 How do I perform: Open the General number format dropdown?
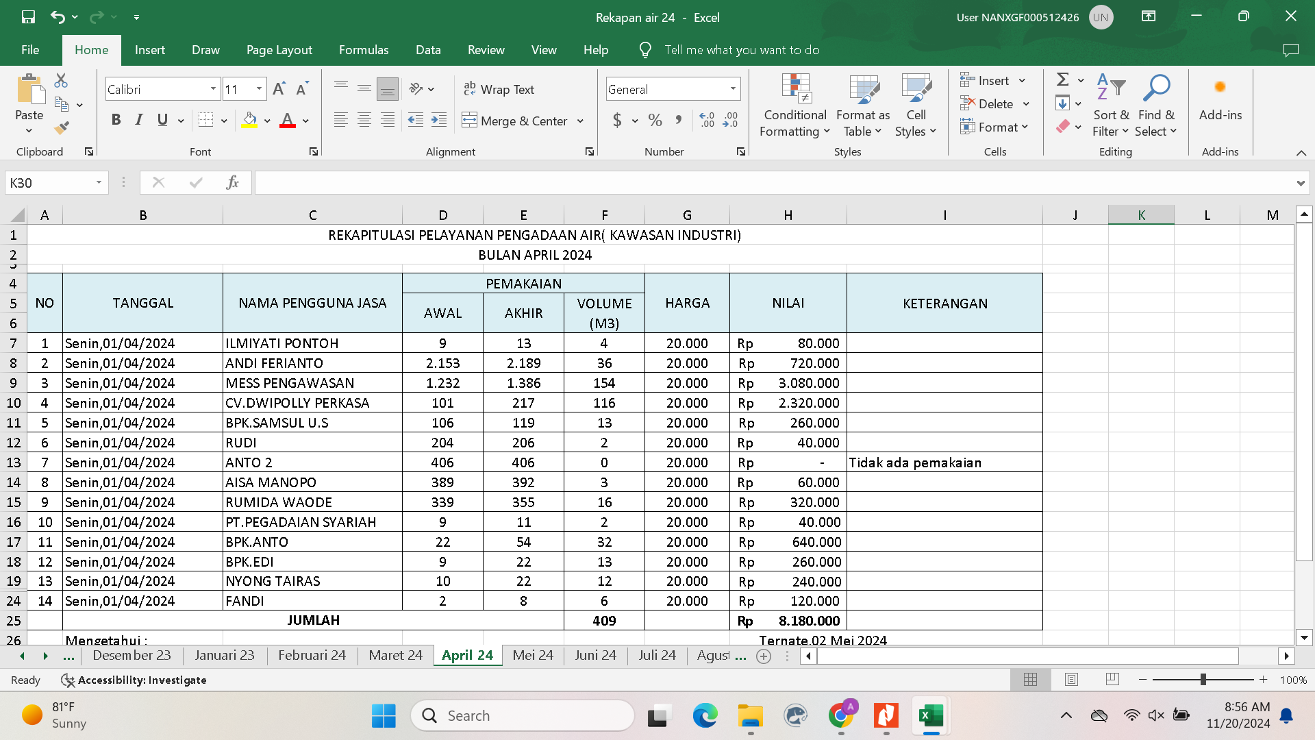tap(733, 89)
